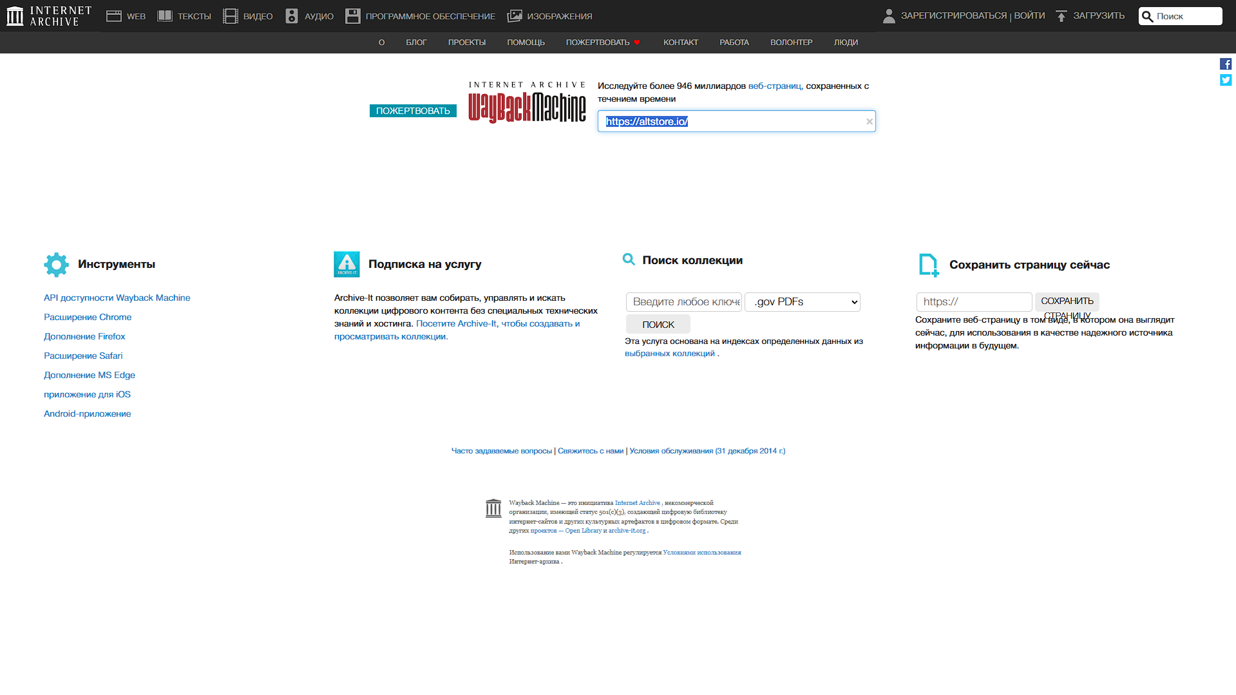Open the Люди menu item
The height and width of the screenshot is (695, 1236).
(846, 43)
